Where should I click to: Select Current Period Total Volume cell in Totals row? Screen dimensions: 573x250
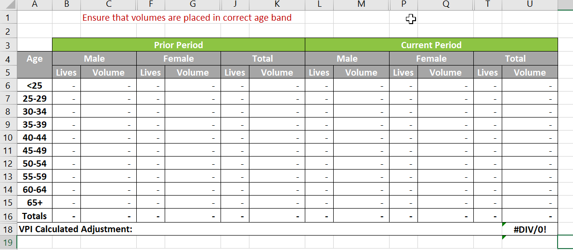(x=530, y=216)
